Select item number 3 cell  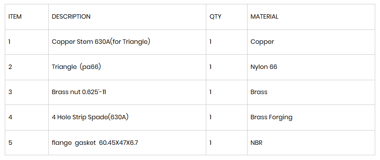tap(26, 92)
